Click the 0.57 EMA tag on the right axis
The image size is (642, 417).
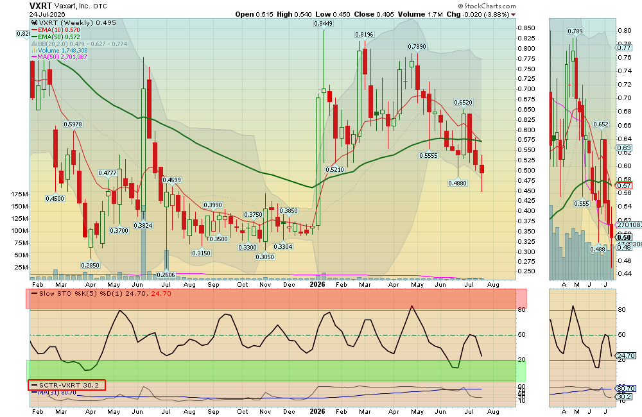[625, 185]
